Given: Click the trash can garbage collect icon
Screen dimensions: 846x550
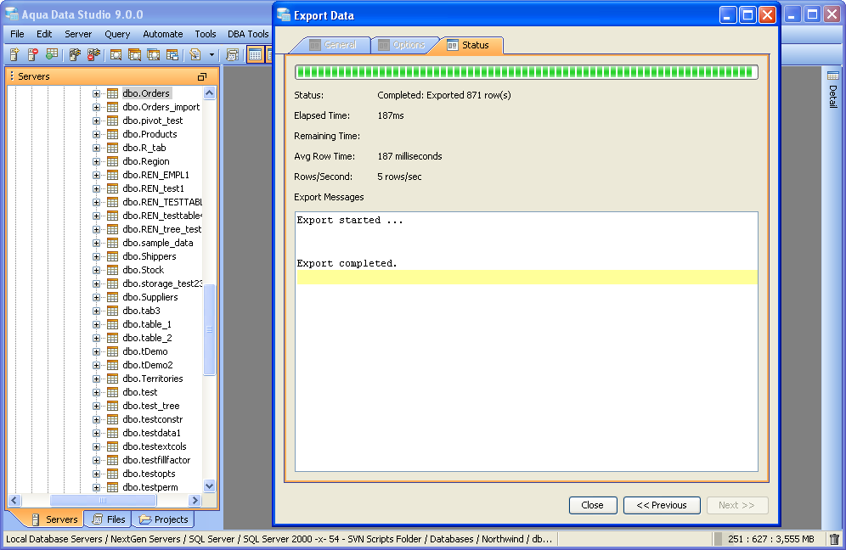Looking at the screenshot, I should (x=835, y=539).
